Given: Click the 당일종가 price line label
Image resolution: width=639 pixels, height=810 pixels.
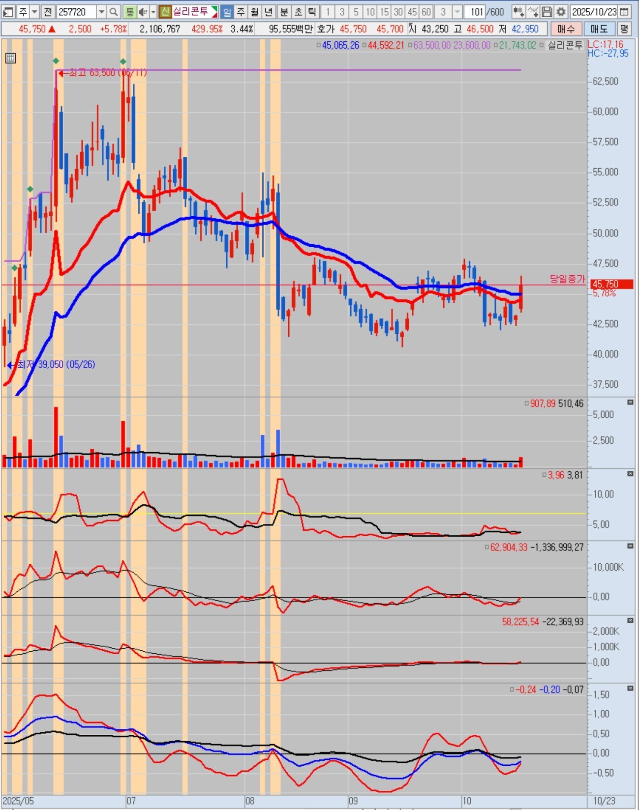Looking at the screenshot, I should click(x=568, y=279).
